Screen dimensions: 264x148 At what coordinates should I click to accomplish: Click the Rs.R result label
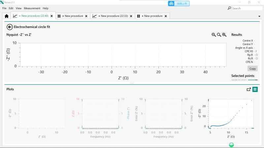pos(250,59)
